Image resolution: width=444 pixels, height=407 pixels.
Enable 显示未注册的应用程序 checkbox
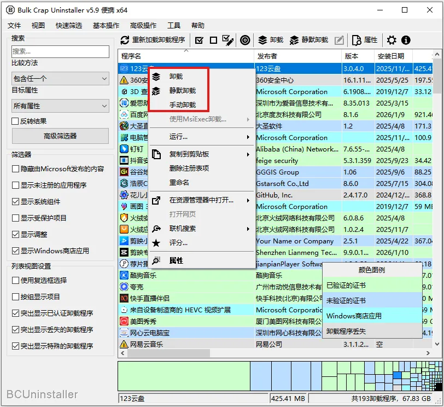coord(15,185)
